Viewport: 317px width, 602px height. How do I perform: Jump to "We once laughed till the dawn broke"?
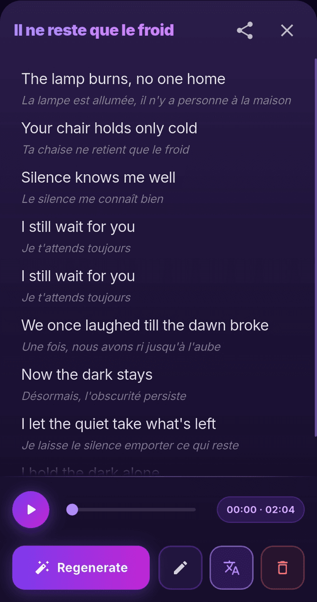pyautogui.click(x=145, y=325)
